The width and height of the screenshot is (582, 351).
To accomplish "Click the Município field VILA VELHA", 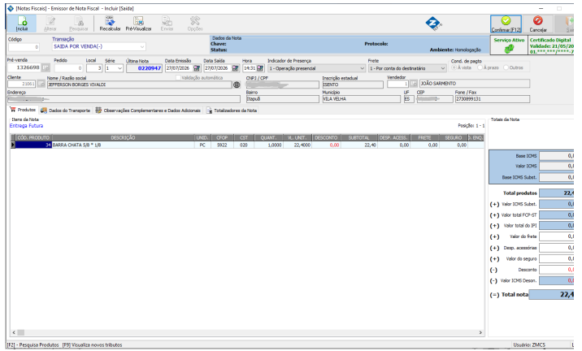I will pos(361,99).
